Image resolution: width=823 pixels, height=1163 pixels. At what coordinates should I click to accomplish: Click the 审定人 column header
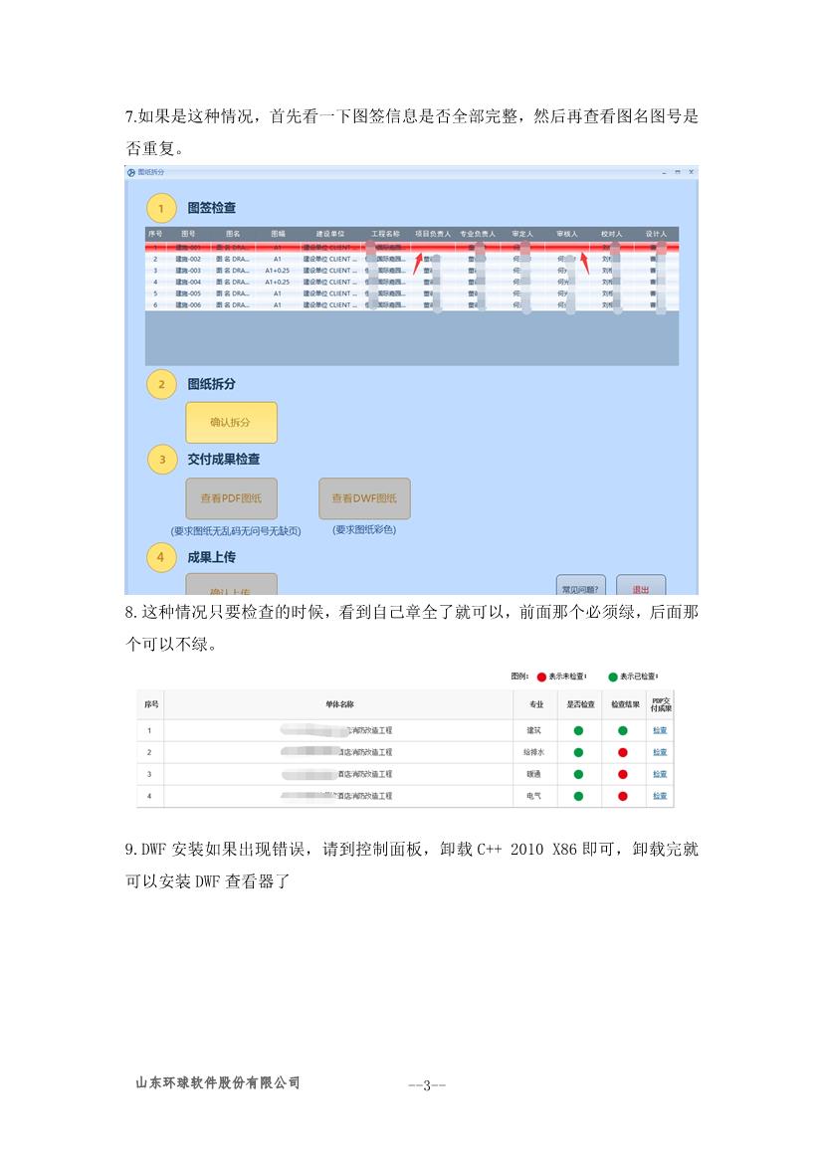click(x=522, y=234)
